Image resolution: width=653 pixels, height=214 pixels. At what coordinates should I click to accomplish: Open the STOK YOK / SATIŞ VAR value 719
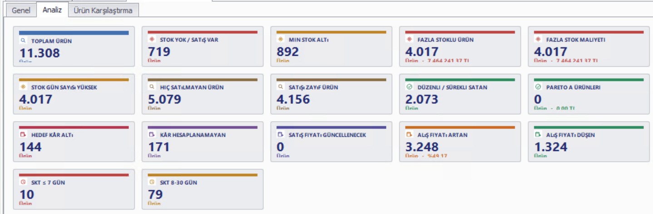pos(159,52)
